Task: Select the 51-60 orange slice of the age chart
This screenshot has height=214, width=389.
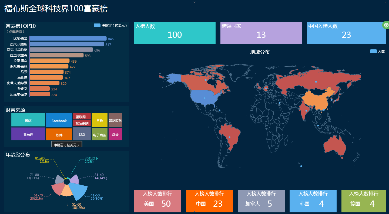Action: 67,191
